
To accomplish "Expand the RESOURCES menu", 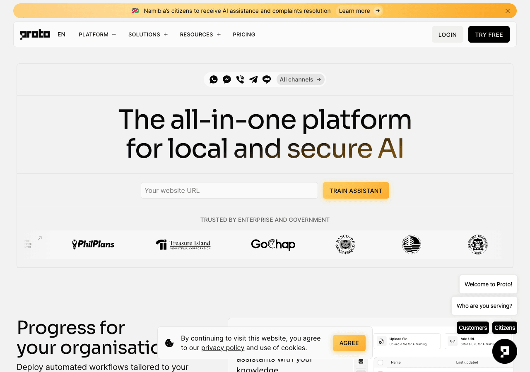I will (200, 34).
